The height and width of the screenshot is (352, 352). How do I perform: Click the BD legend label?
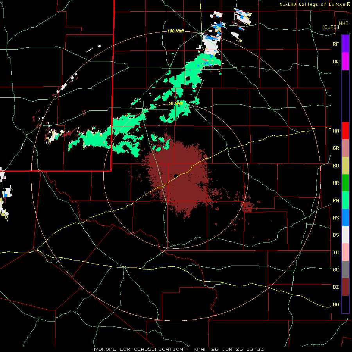coord(336,166)
